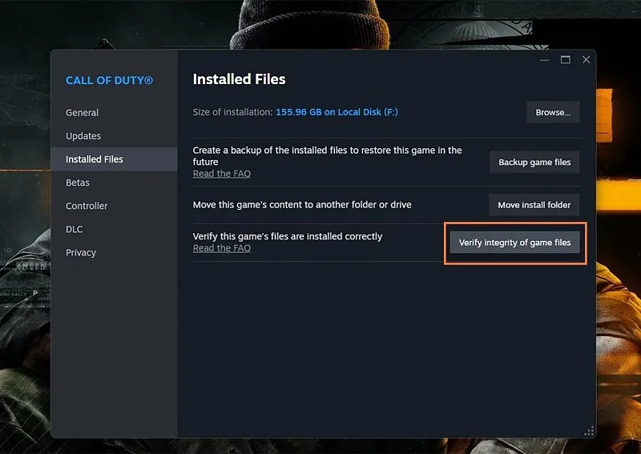Image resolution: width=641 pixels, height=454 pixels.
Task: Close the properties window
Action: tap(586, 60)
